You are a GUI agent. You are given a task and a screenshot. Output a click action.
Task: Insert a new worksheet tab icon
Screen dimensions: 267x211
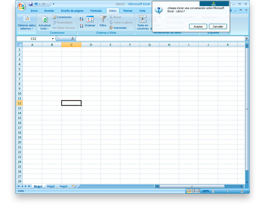pyautogui.click(x=74, y=186)
